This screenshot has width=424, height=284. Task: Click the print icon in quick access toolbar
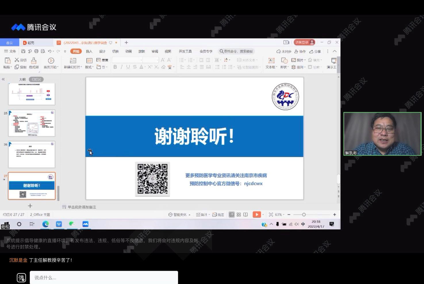(x=36, y=51)
